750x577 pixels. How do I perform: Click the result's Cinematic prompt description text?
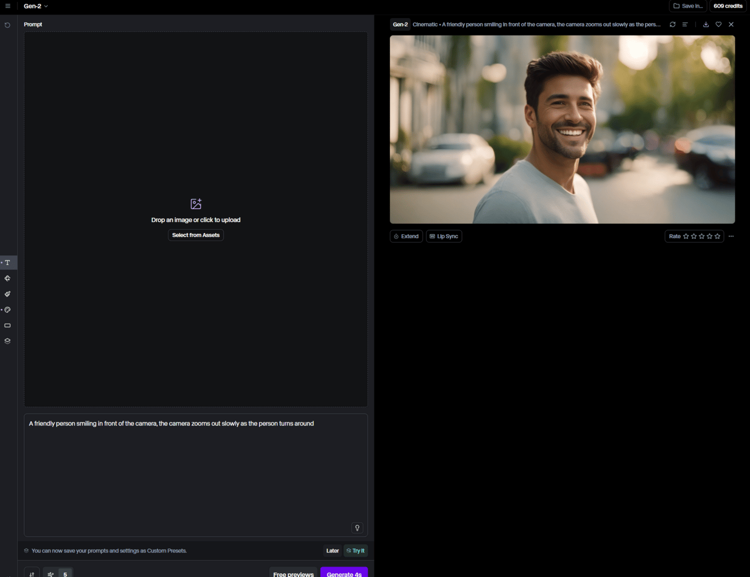[x=536, y=24]
